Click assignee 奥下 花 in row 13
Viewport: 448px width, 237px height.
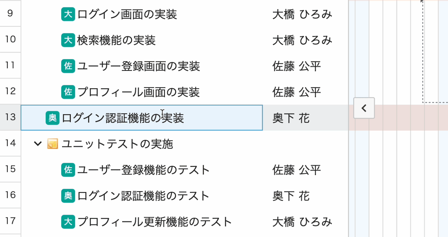pos(291,118)
